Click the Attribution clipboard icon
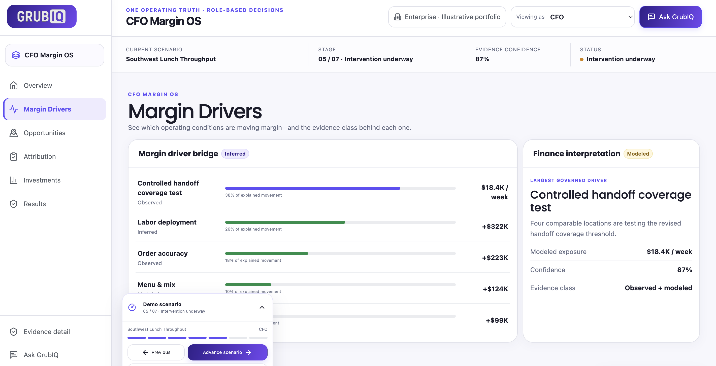 coord(13,156)
